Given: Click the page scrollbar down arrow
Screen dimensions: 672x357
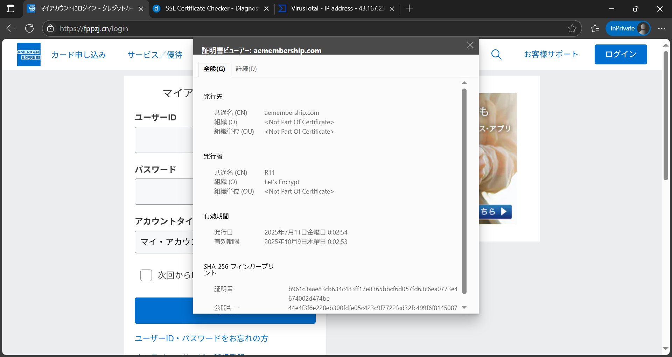Looking at the screenshot, I should click(666, 349).
